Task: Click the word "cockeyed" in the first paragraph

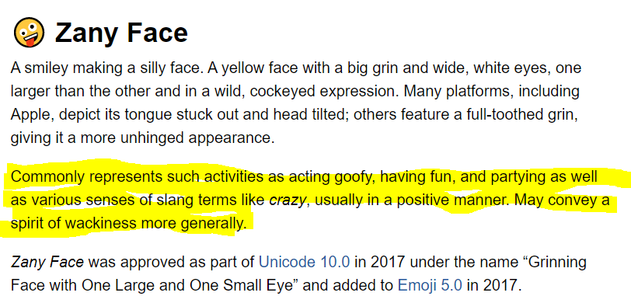Action: coord(279,92)
